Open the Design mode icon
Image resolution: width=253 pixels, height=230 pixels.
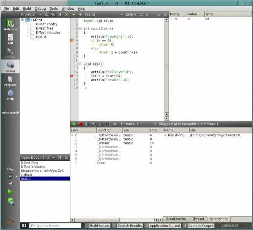coord(10,53)
